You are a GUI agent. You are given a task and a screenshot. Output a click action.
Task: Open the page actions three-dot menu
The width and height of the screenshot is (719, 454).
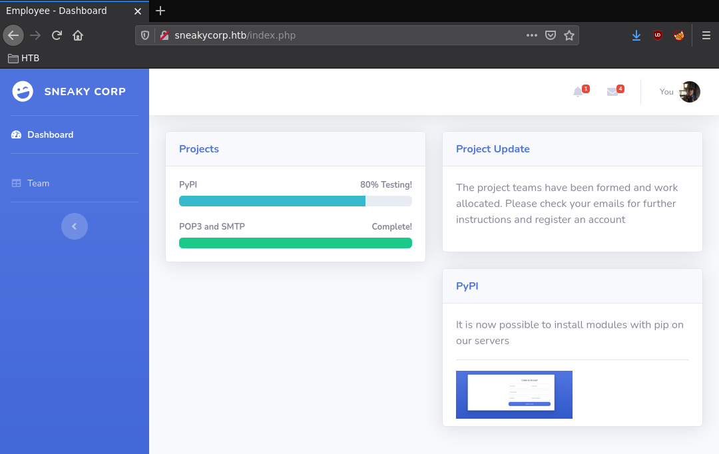(531, 35)
